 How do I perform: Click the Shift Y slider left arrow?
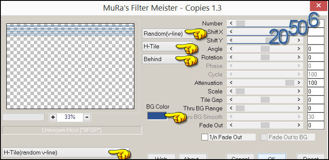coord(231,40)
